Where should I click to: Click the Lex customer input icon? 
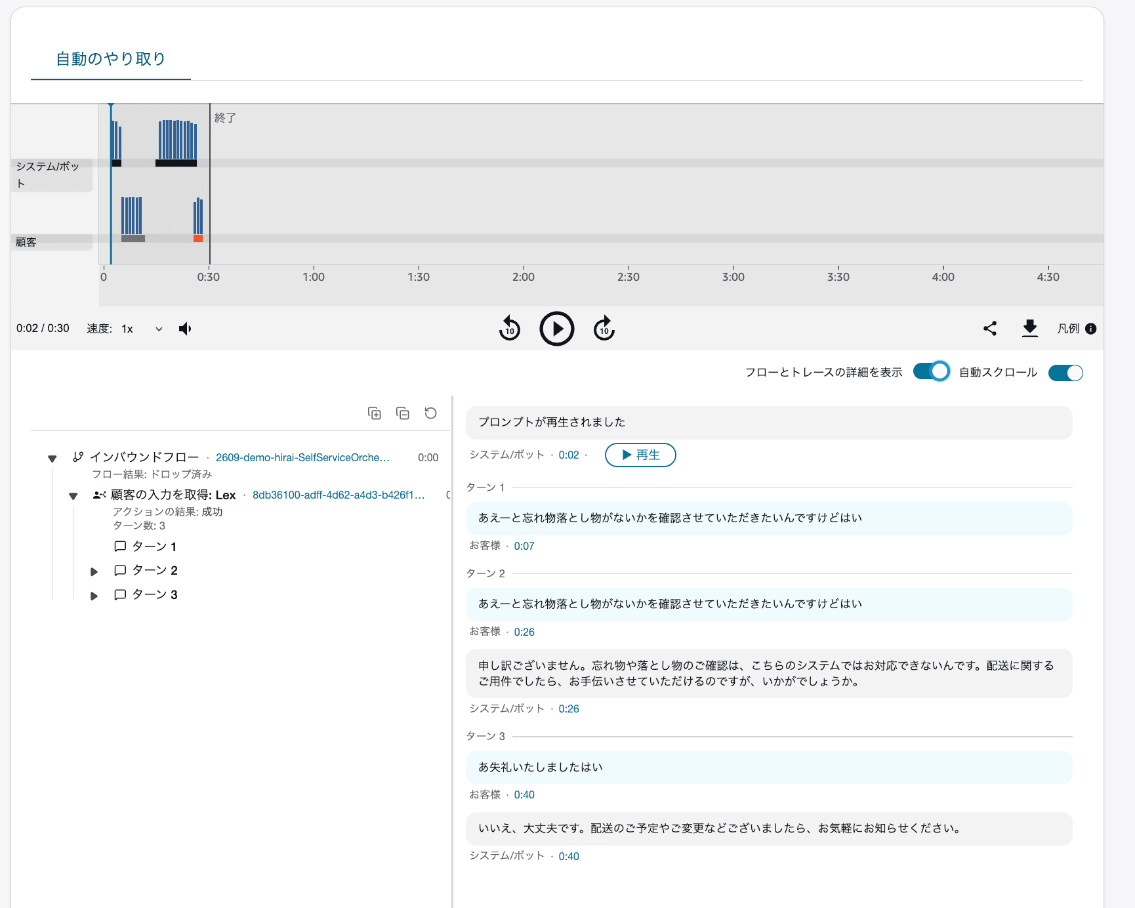[x=99, y=495]
